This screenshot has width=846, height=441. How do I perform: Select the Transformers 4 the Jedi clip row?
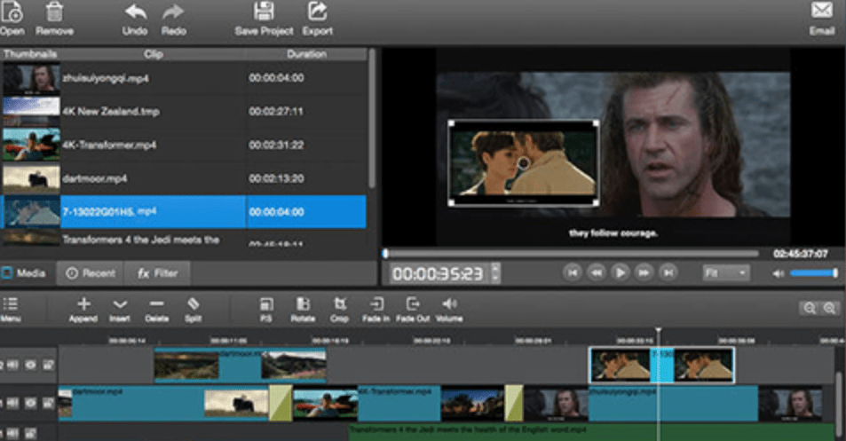[184, 239]
